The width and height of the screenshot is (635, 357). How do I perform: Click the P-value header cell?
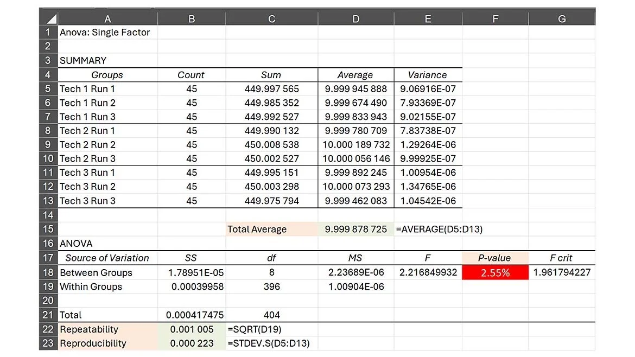496,258
